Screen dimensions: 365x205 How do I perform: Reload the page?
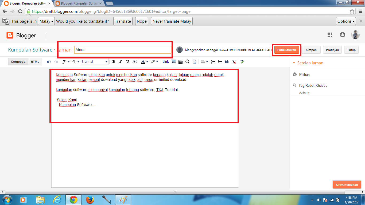tap(20, 11)
